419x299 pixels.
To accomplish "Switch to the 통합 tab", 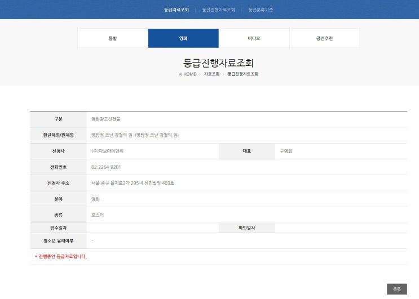I will tap(113, 38).
